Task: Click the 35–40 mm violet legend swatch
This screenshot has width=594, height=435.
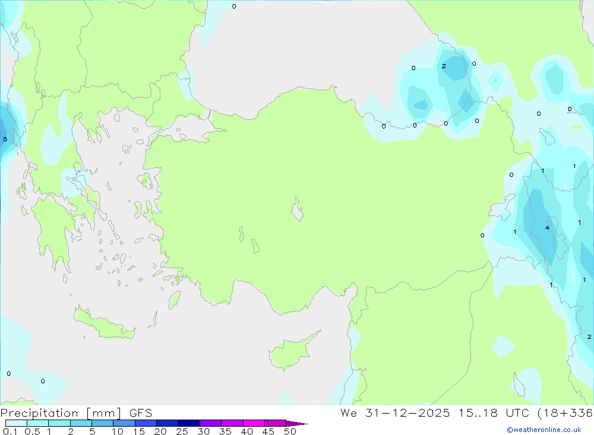Action: 232,423
